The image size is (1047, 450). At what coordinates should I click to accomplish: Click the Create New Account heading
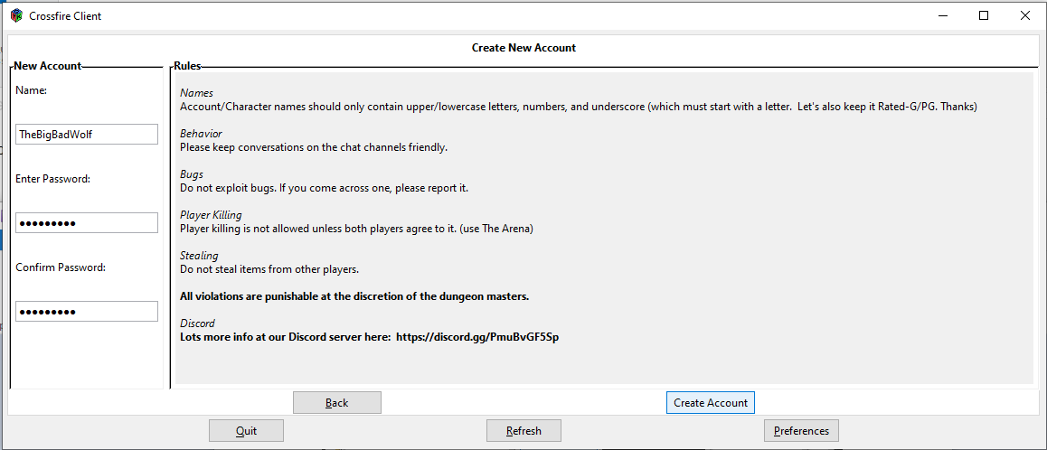pos(523,48)
